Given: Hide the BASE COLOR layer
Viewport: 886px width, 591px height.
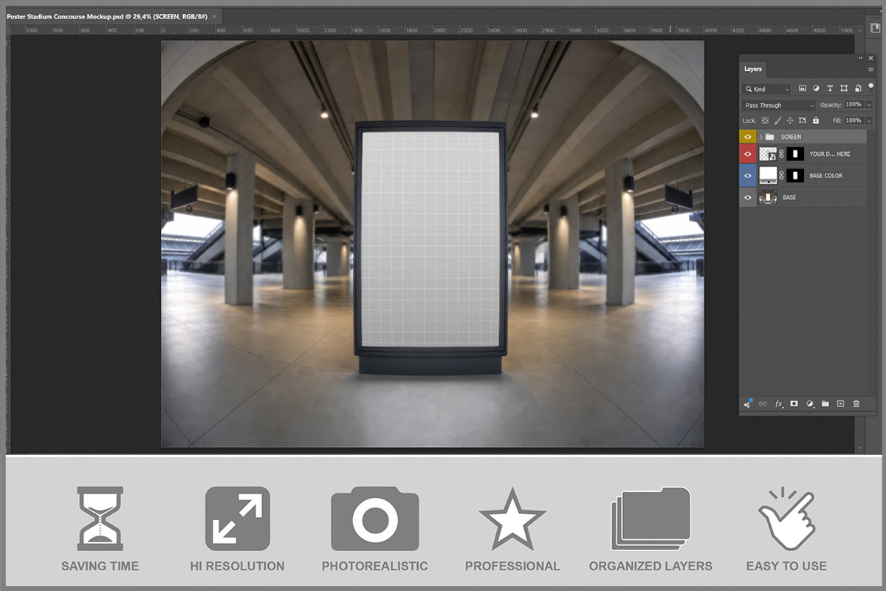Looking at the screenshot, I should pyautogui.click(x=748, y=176).
